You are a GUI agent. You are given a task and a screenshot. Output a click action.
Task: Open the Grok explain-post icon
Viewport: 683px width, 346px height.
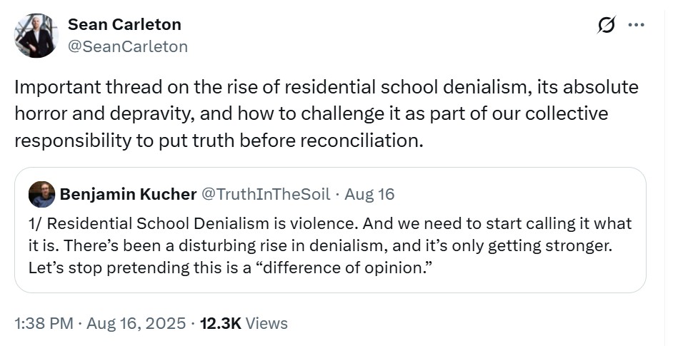pos(607,25)
